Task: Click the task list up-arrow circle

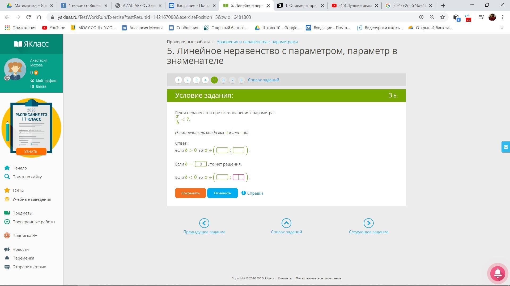Action: [x=286, y=223]
